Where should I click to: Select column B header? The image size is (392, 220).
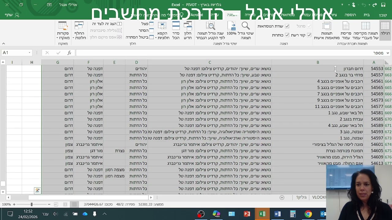(x=318, y=62)
